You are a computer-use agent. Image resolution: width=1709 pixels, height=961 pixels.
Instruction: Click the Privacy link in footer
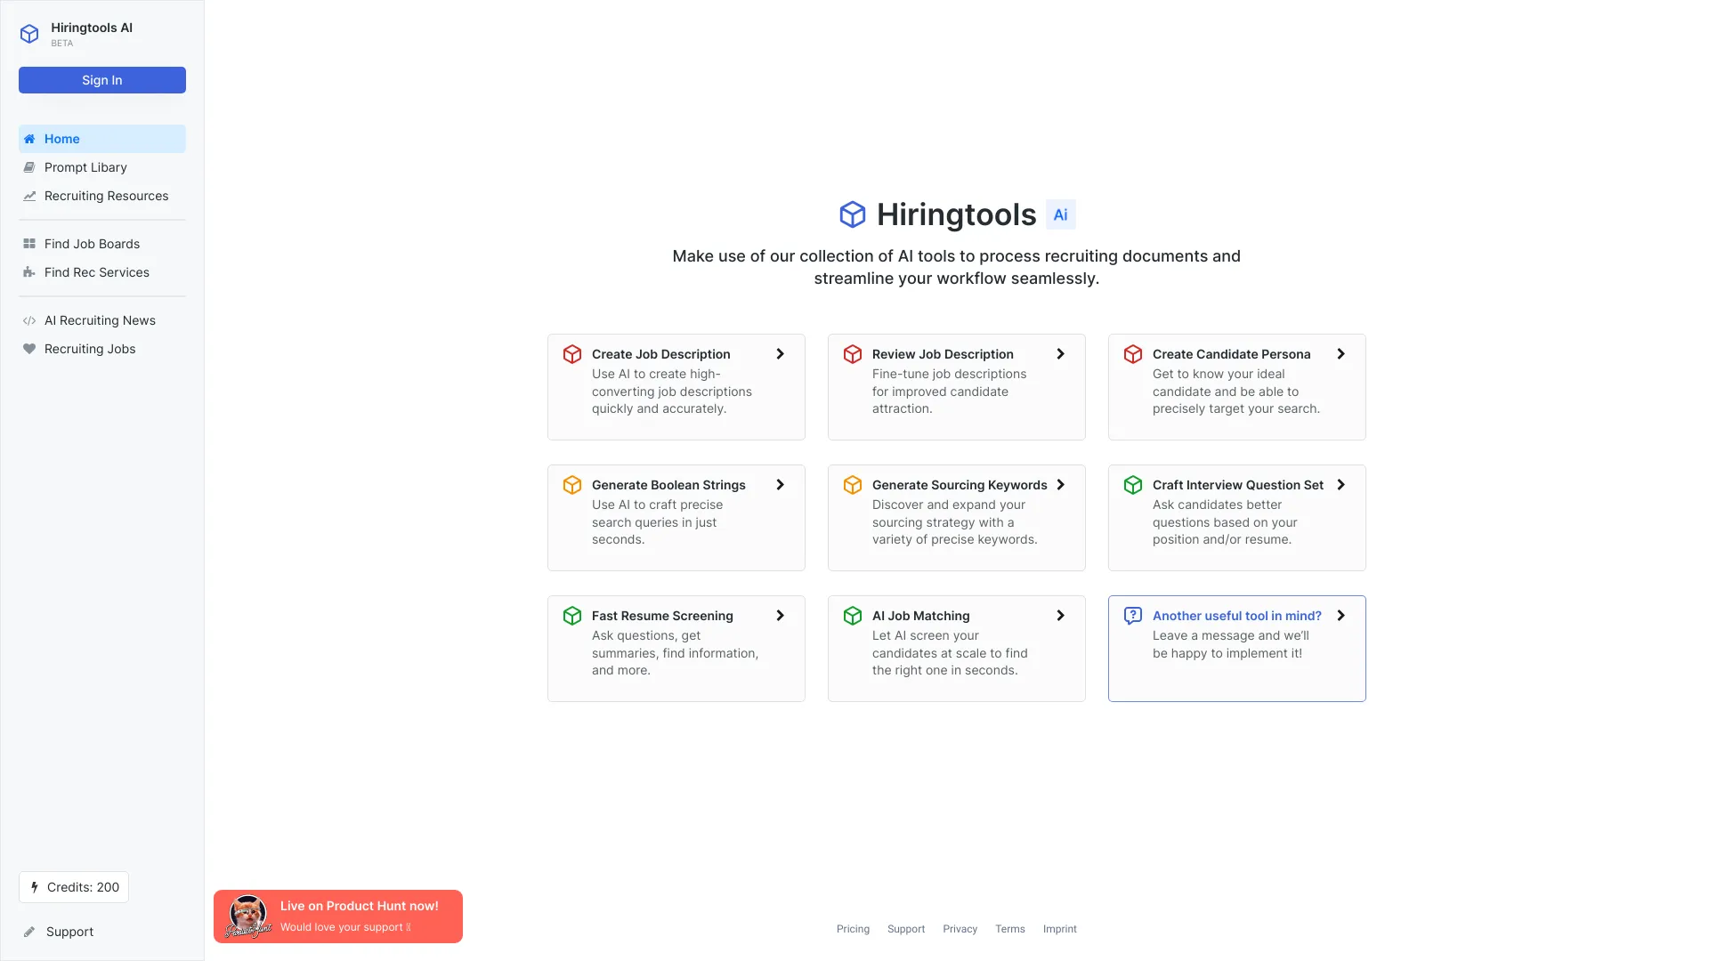point(960,928)
